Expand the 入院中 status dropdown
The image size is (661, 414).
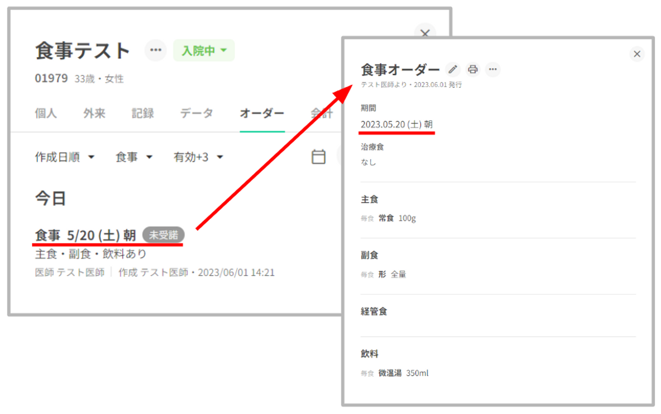click(204, 51)
